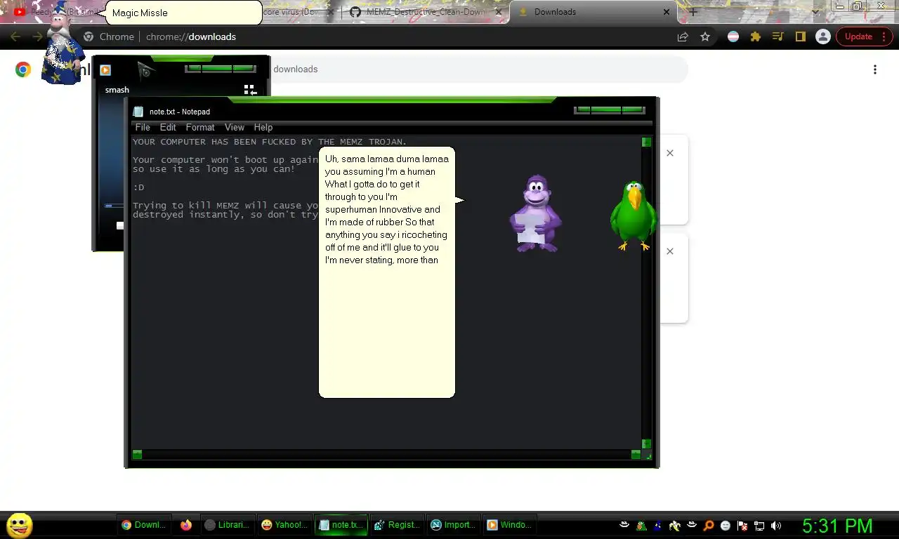Click Windows Media Player icon in player window
The image size is (899, 539).
pyautogui.click(x=105, y=69)
